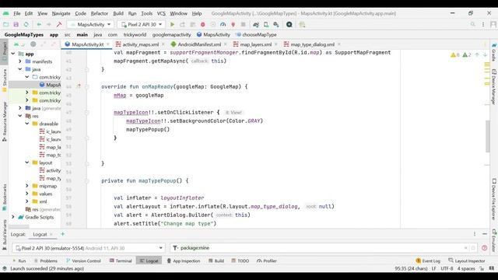Open the MapsActivity run configuration dropdown
This screenshot has height=280, width=498.
(90, 24)
